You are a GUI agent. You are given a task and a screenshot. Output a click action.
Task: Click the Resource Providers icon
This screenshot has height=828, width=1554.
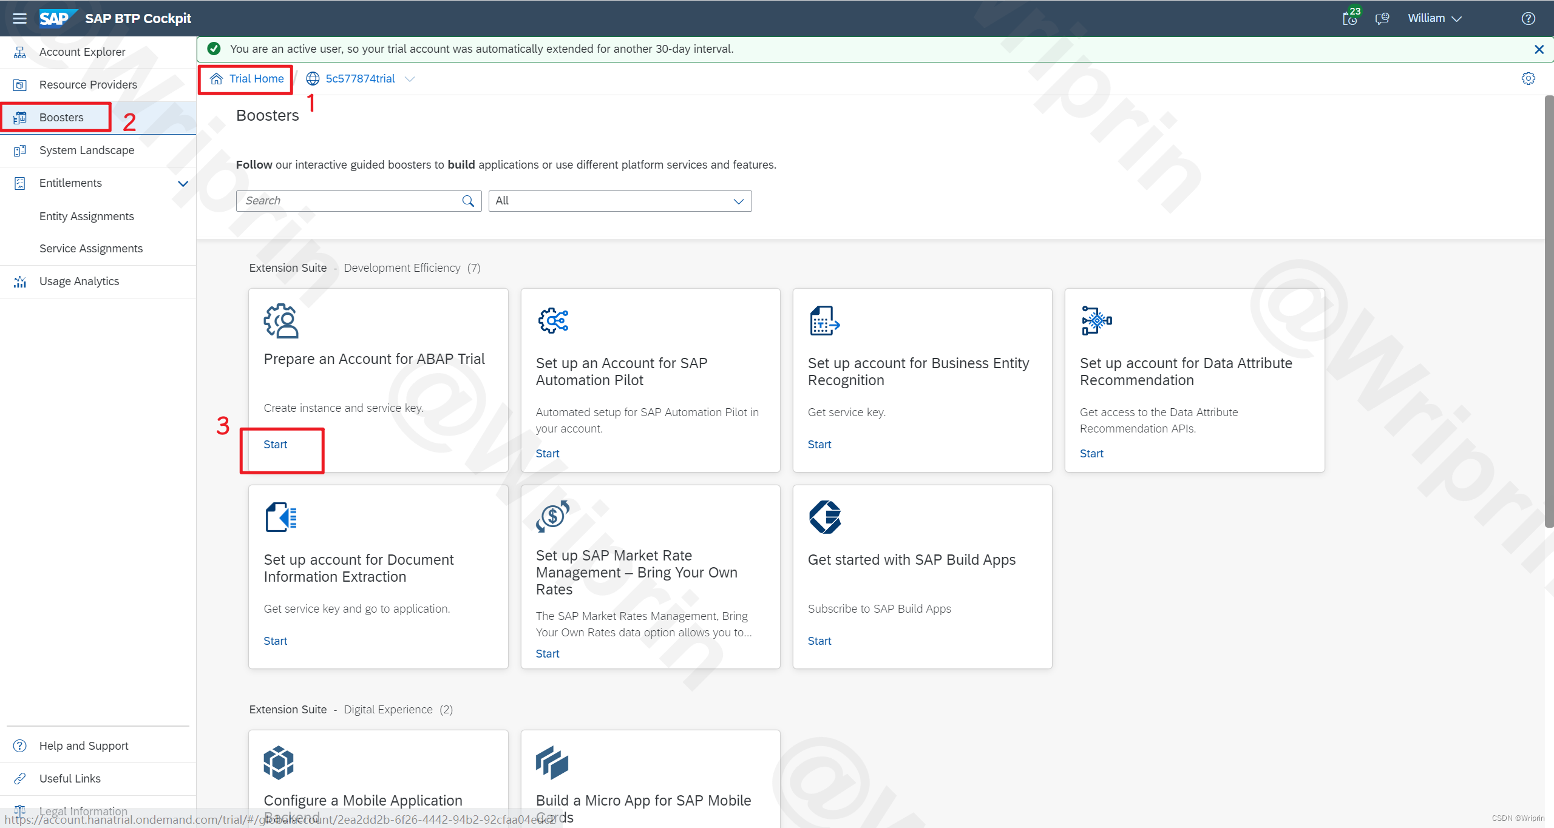pyautogui.click(x=20, y=85)
